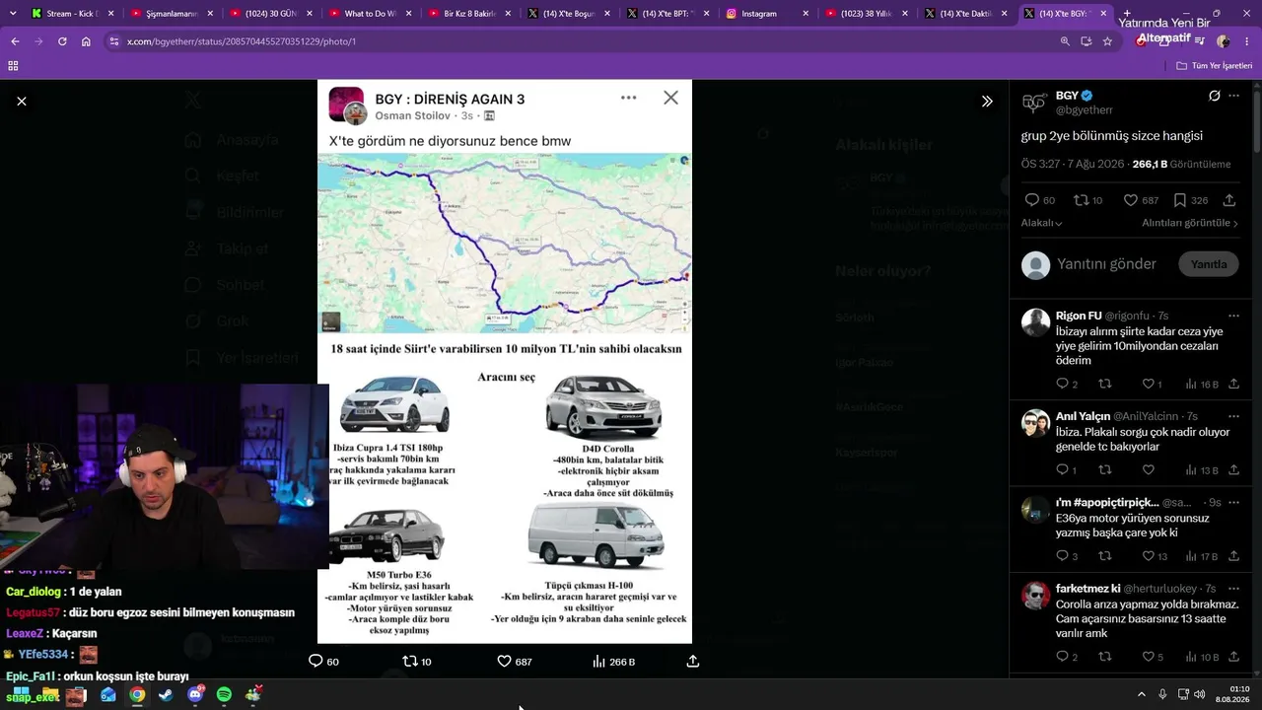Click the x.com address bar URL
Screen dimensions: 1262x710
point(242,41)
